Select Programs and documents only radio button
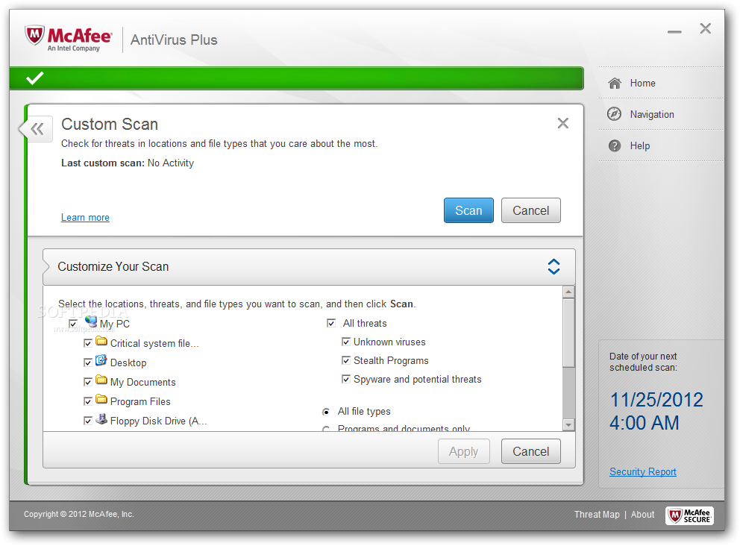740x546 pixels. [x=326, y=429]
